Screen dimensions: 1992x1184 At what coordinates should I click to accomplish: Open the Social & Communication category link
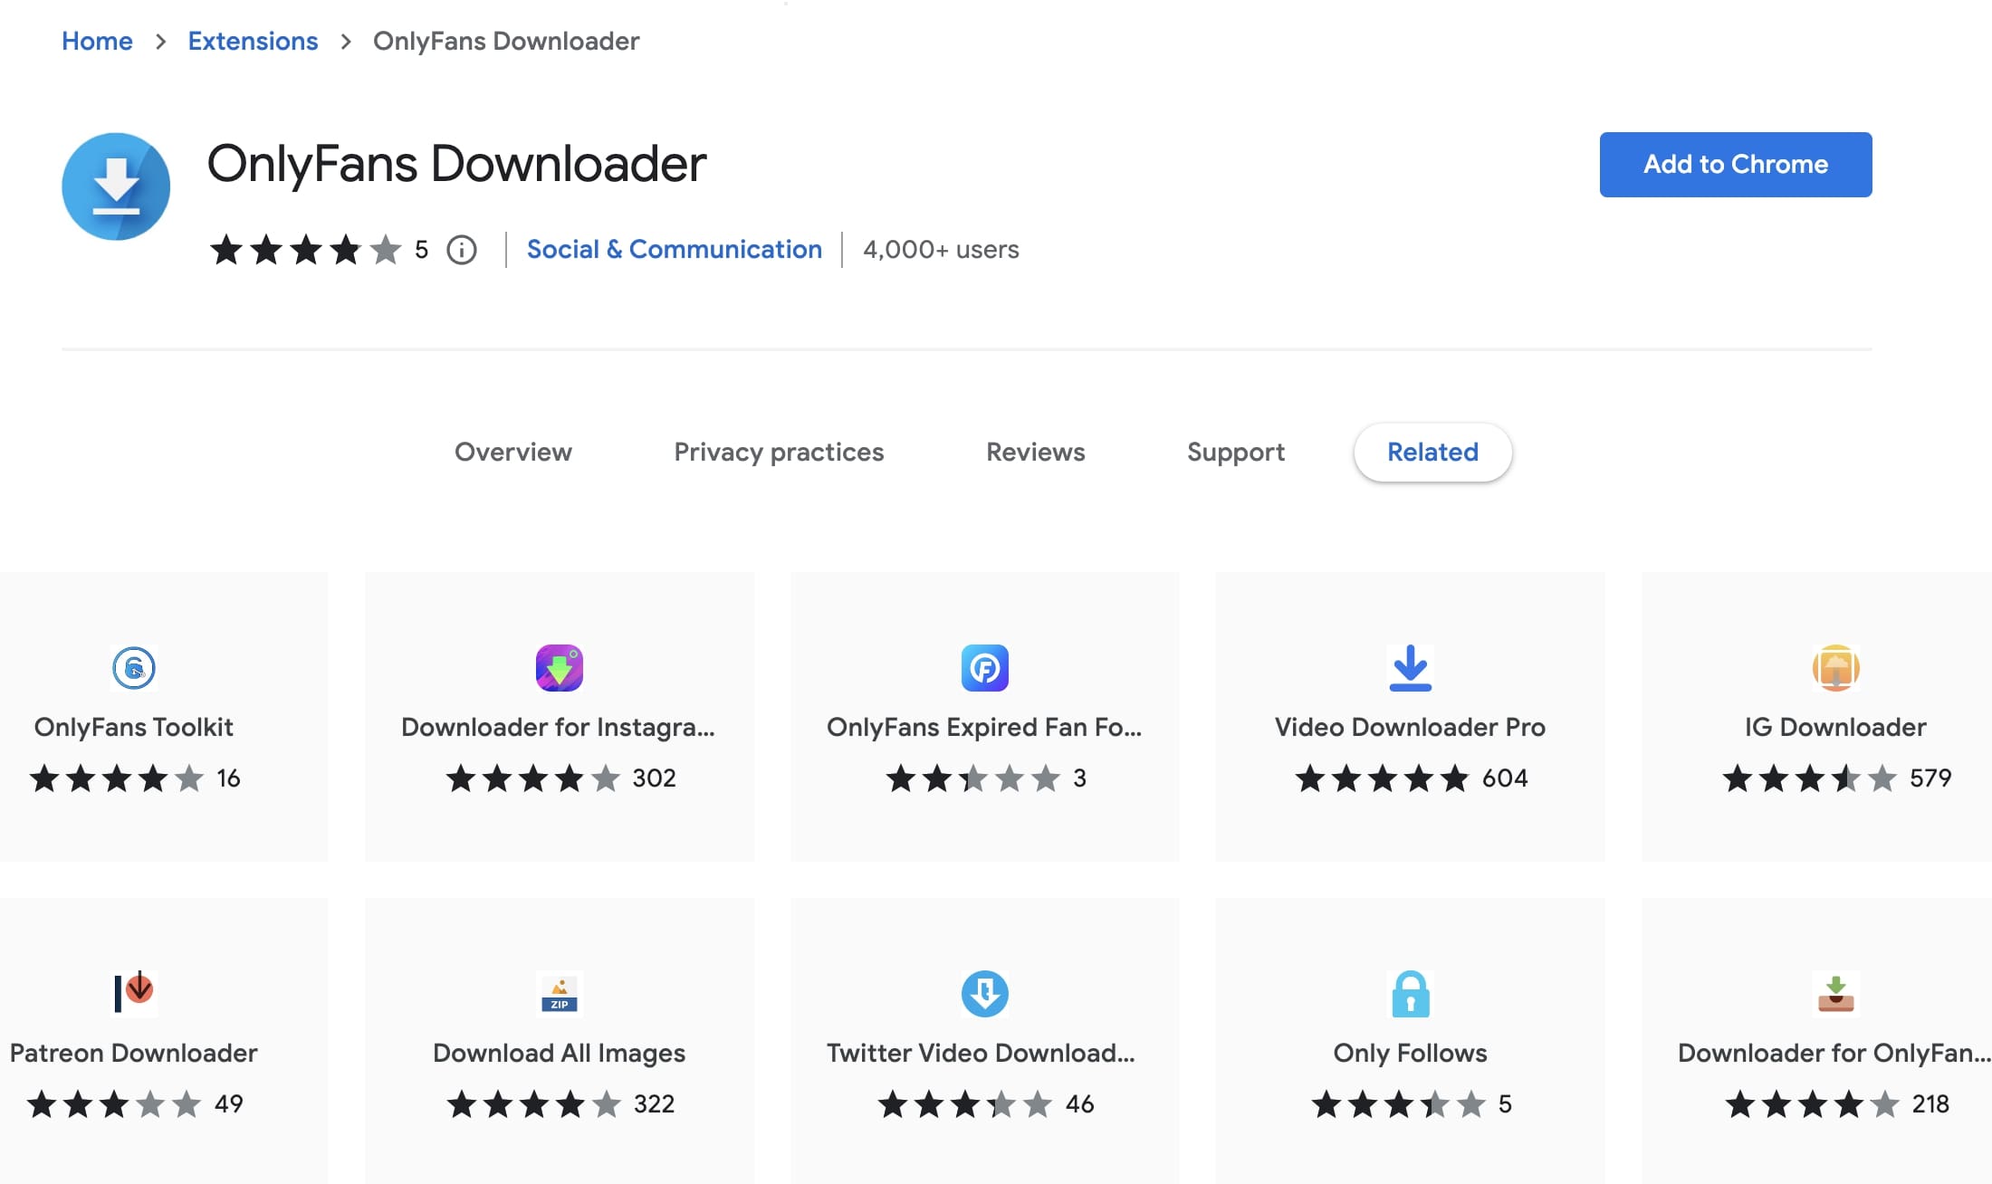coord(674,250)
